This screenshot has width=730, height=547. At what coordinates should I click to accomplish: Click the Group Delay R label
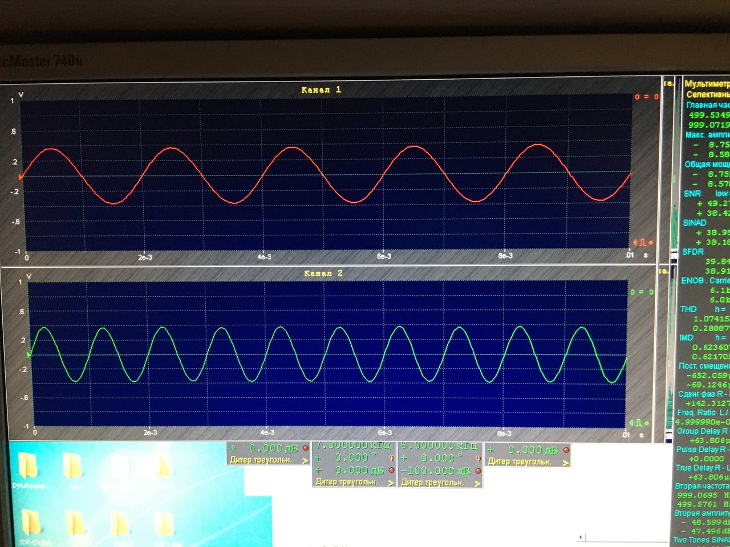tap(701, 431)
